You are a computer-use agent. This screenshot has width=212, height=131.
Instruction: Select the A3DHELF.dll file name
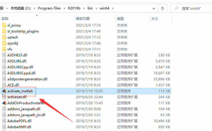click(17, 55)
